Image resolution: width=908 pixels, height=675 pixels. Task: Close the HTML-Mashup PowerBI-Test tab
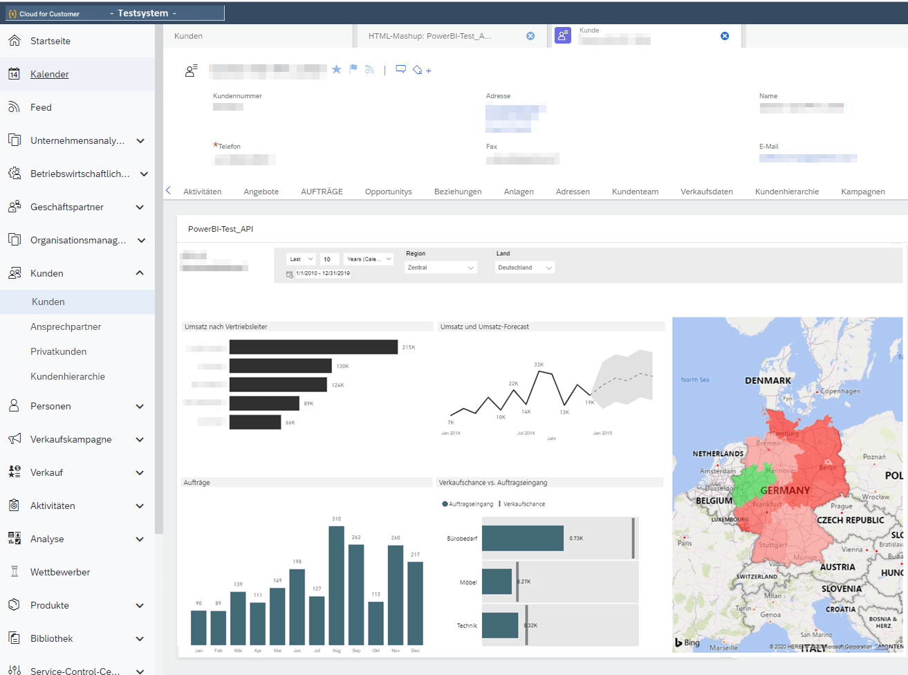point(530,36)
